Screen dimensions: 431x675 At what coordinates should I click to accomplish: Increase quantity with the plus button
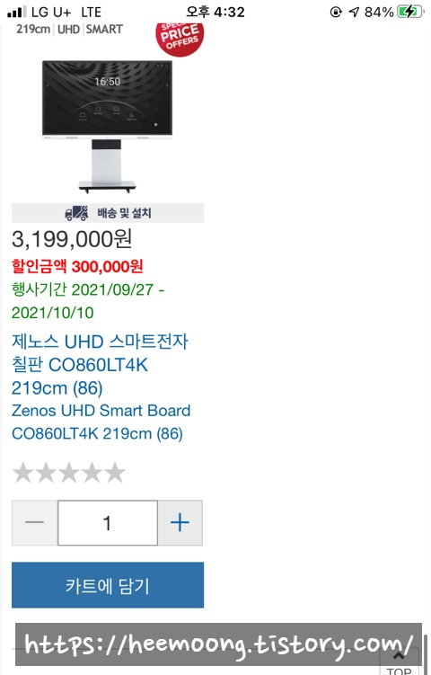pos(180,522)
